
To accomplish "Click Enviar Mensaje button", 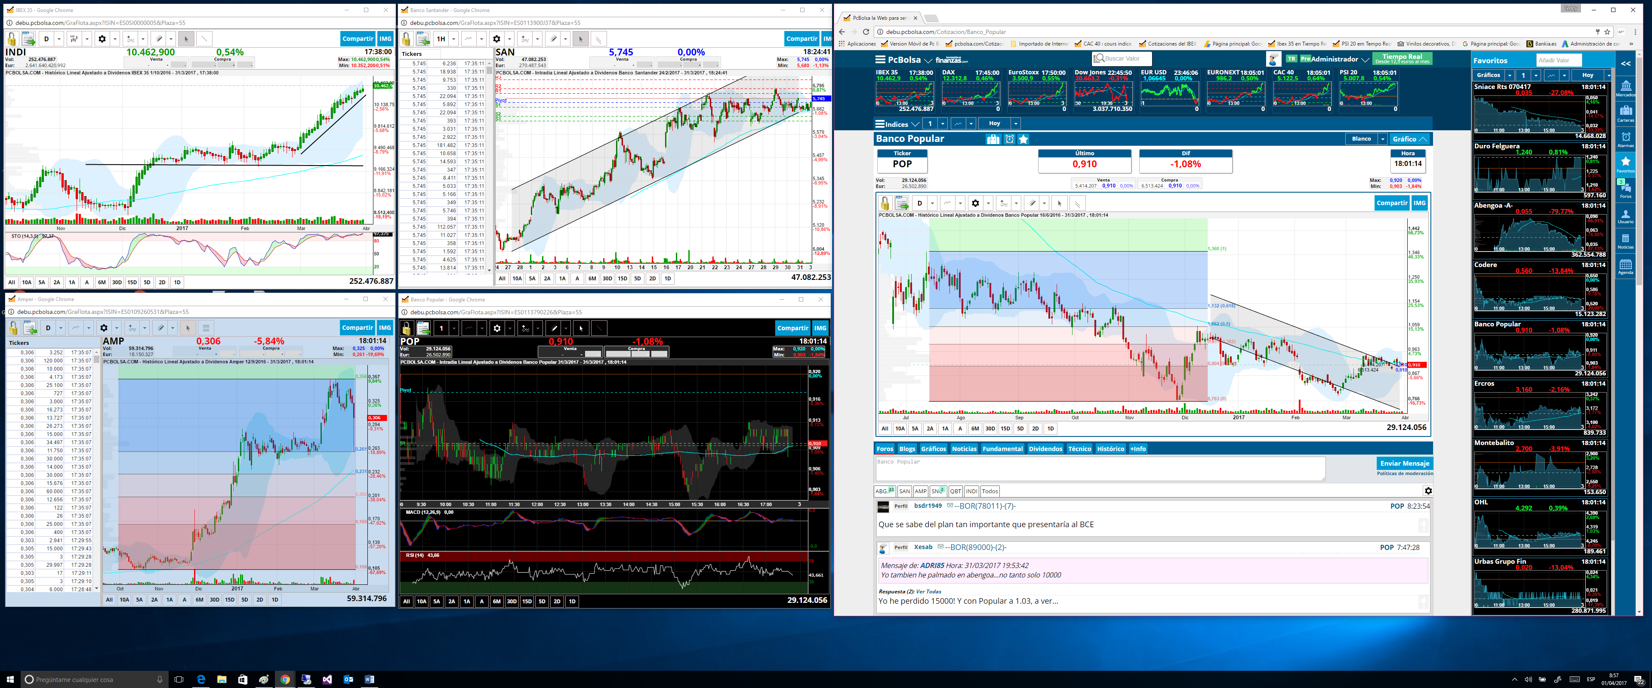I will pos(1405,464).
